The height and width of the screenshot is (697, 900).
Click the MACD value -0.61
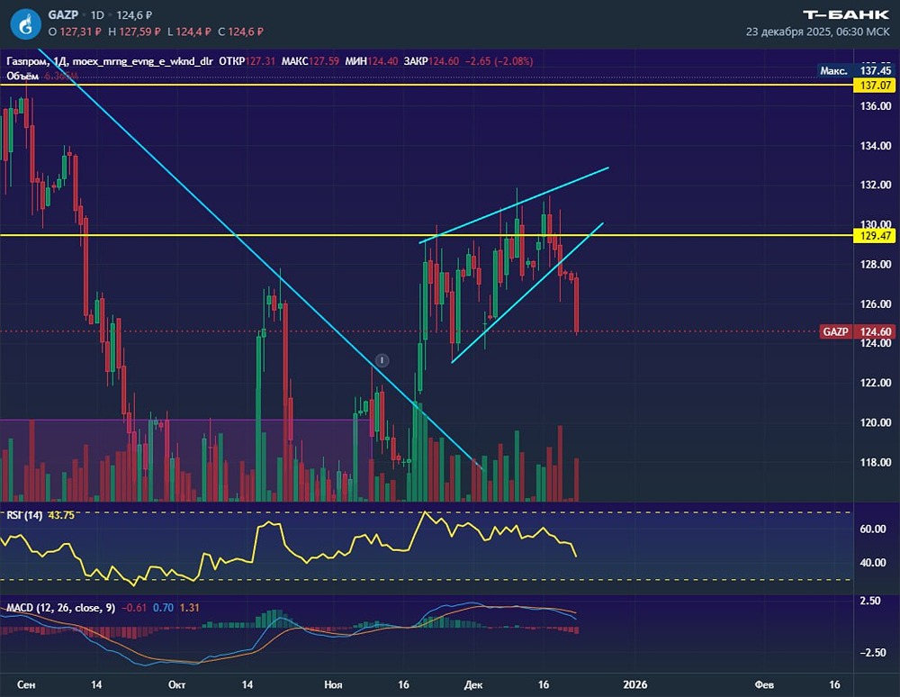pos(134,608)
